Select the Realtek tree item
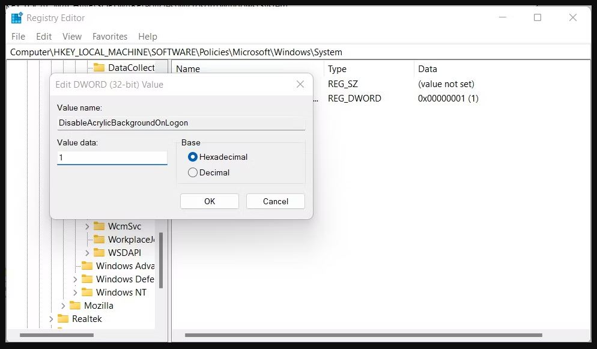This screenshot has width=597, height=349. click(87, 319)
